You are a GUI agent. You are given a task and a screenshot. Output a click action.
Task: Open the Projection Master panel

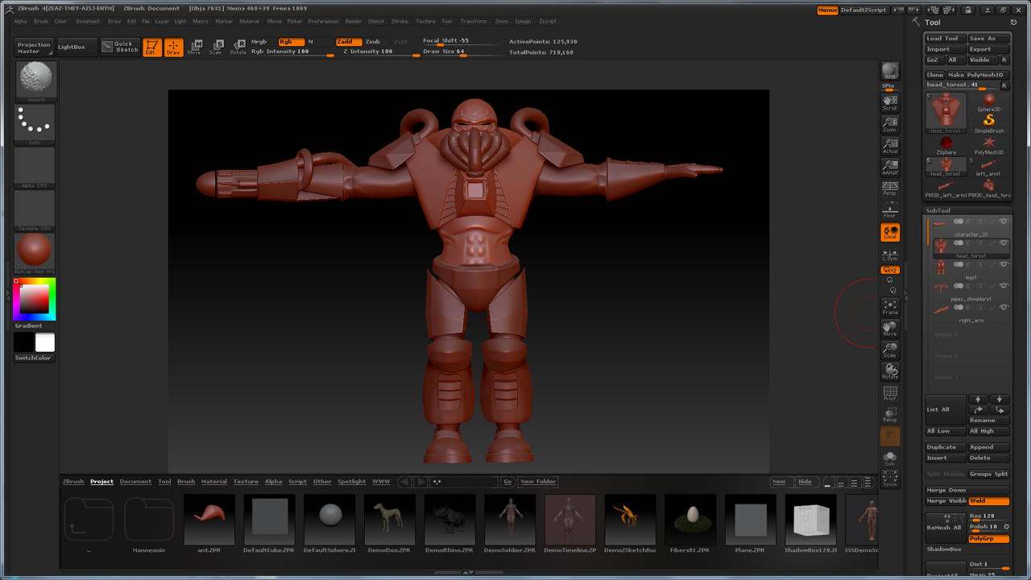coord(34,48)
